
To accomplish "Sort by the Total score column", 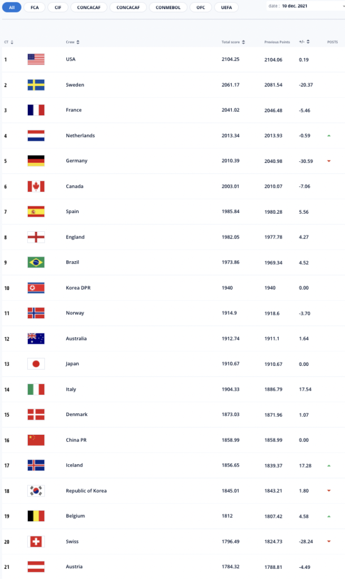I will click(x=233, y=42).
